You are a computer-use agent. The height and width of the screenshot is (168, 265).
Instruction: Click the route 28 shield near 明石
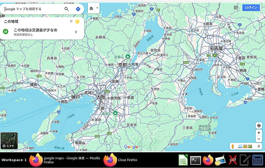[x=59, y=112]
